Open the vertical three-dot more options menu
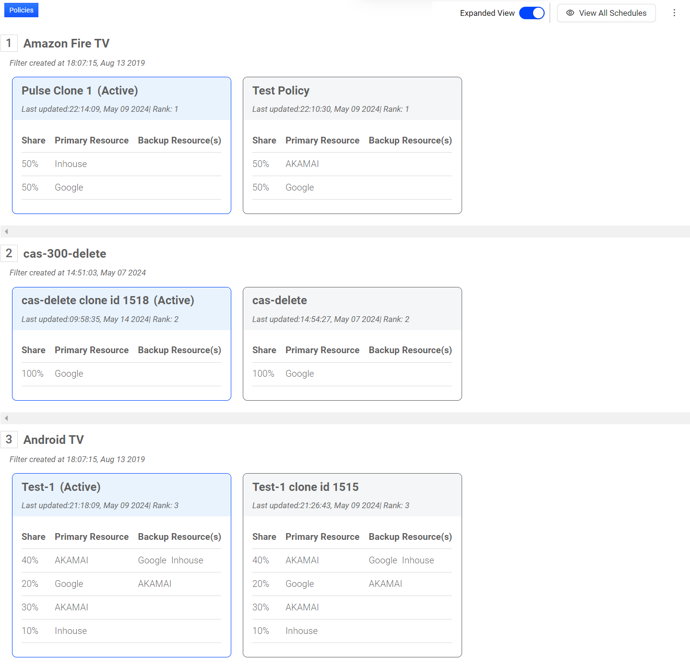 coord(674,13)
